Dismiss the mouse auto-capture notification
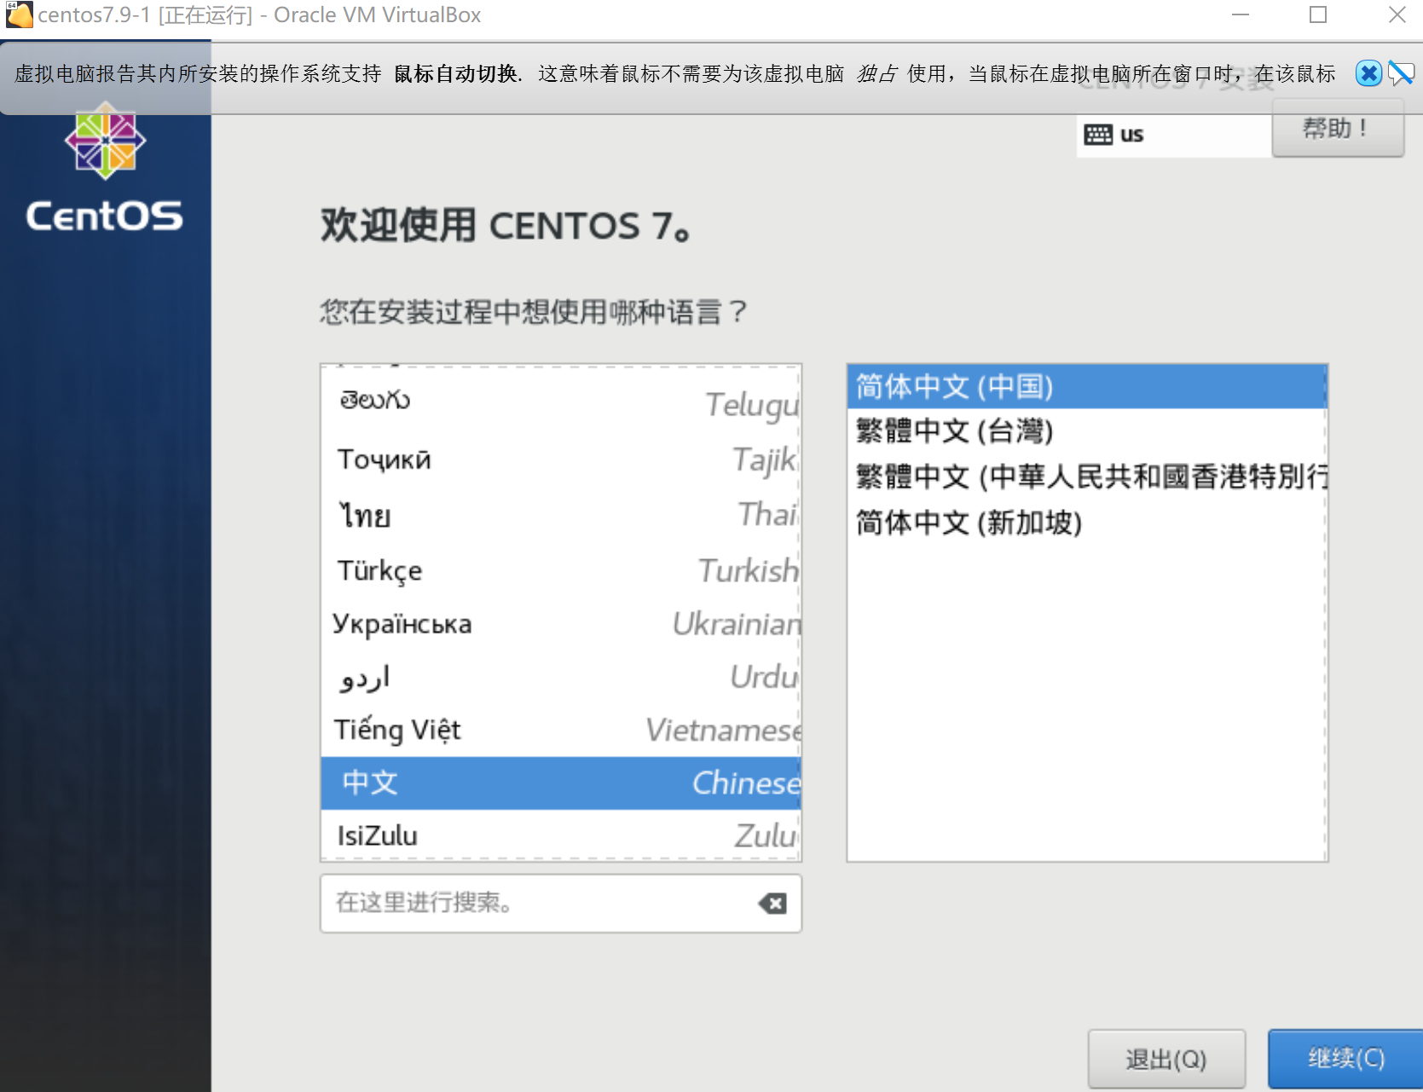This screenshot has height=1092, width=1423. (x=1368, y=73)
